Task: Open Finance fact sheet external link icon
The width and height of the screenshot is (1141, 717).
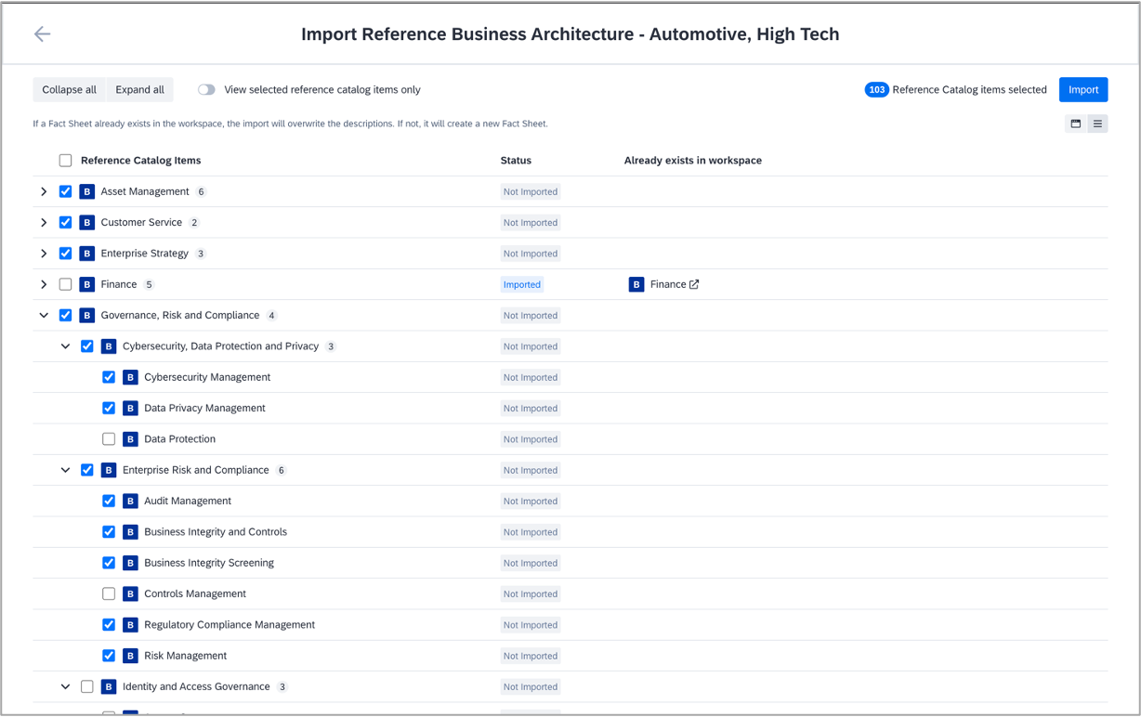Action: tap(694, 284)
